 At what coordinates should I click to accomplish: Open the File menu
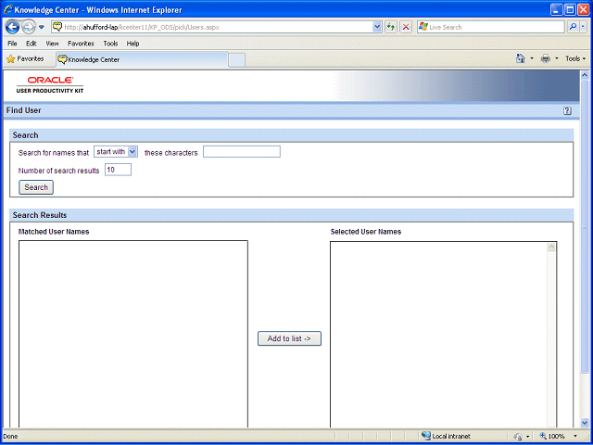pyautogui.click(x=12, y=44)
